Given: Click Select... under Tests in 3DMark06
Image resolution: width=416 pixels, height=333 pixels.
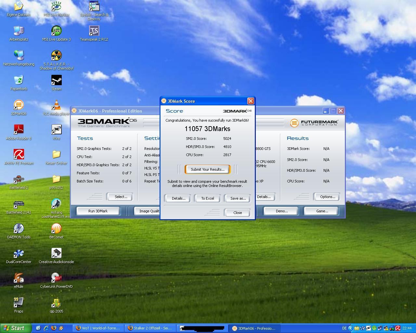Looking at the screenshot, I should coord(121,197).
